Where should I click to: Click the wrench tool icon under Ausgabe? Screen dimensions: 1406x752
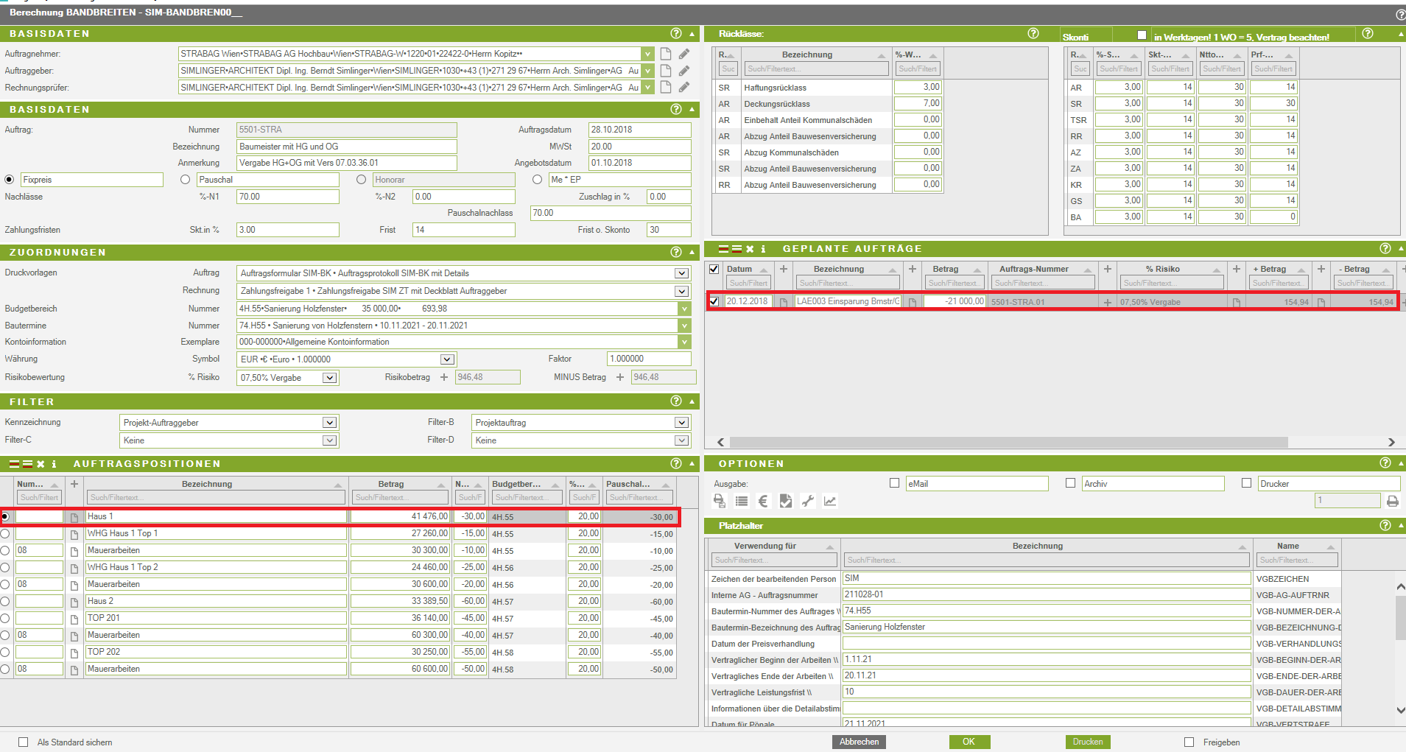pyautogui.click(x=808, y=501)
